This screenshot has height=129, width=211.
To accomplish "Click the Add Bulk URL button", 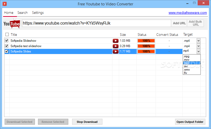I will coord(195,23).
